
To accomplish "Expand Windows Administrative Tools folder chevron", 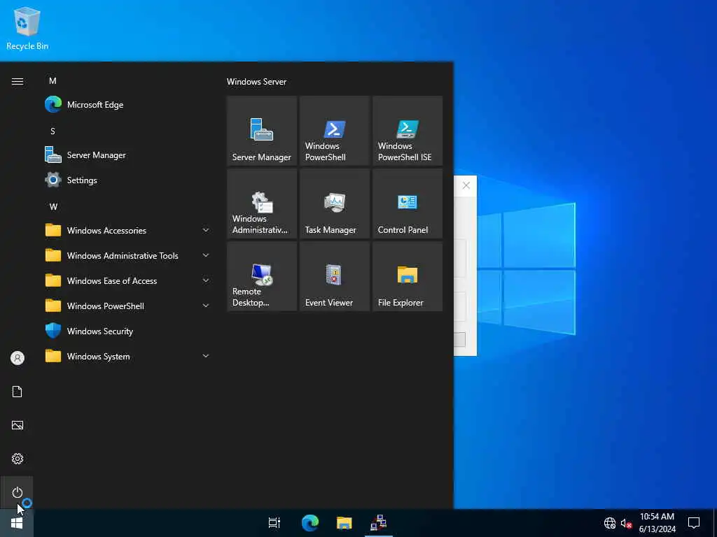I will [206, 255].
